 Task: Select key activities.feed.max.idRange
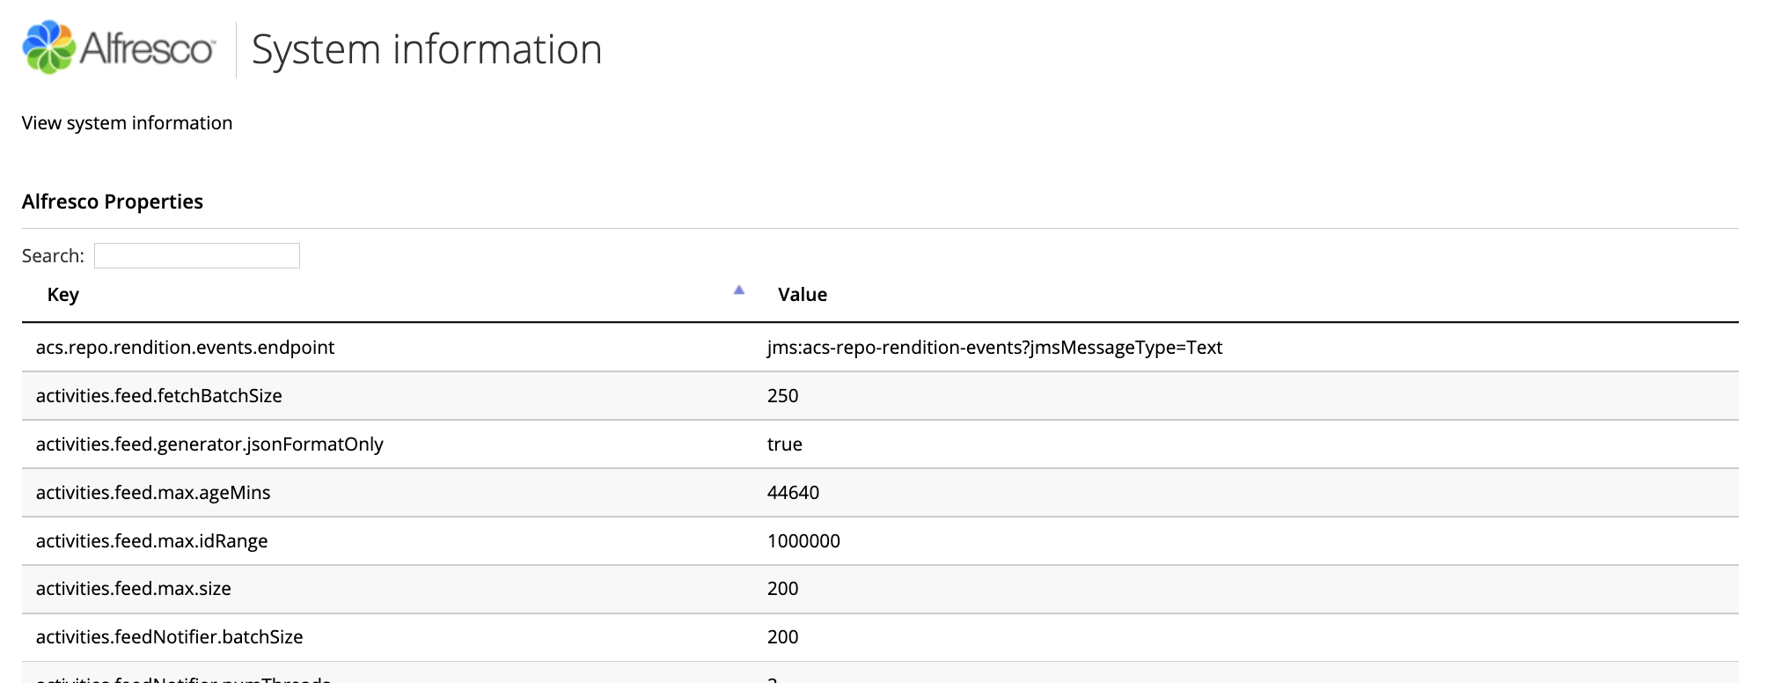(x=152, y=541)
